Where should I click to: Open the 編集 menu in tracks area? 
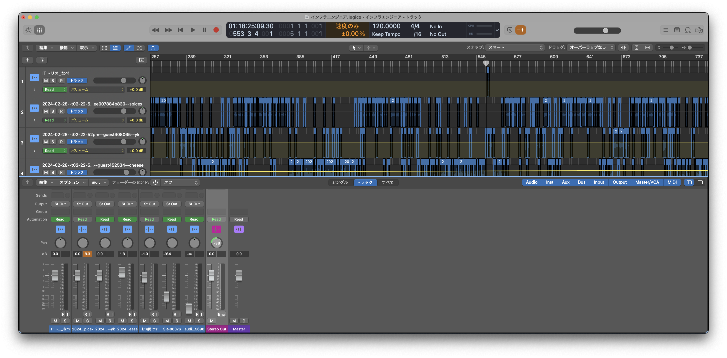coord(46,48)
